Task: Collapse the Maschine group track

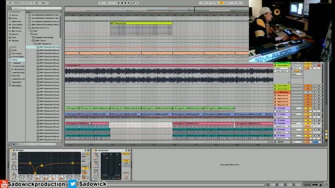Action: [x=275, y=92]
